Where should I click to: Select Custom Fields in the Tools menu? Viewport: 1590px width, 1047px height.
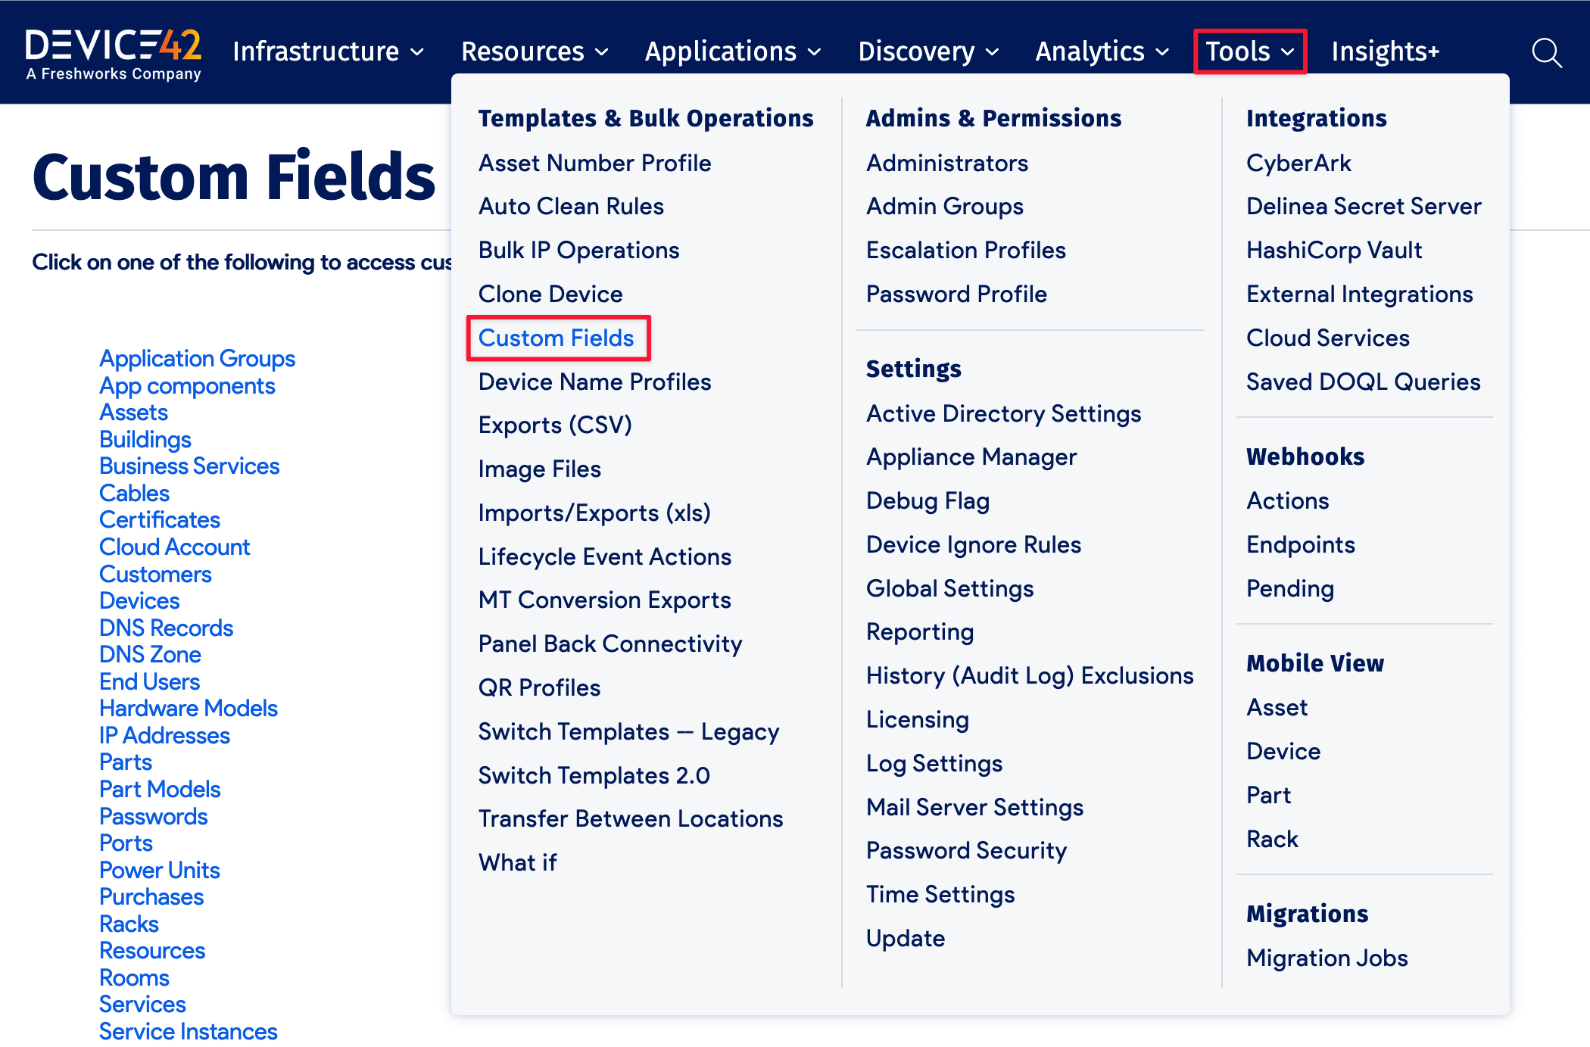click(557, 338)
